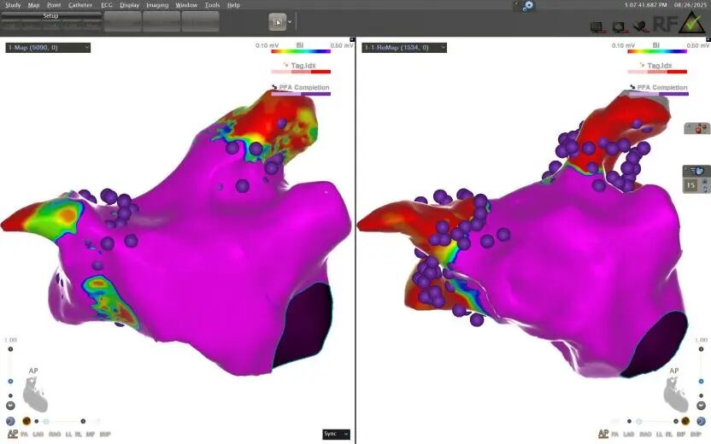This screenshot has width=711, height=444.
Task: Expand the Sync dropdown at bottom of left pane
Action: (x=336, y=434)
